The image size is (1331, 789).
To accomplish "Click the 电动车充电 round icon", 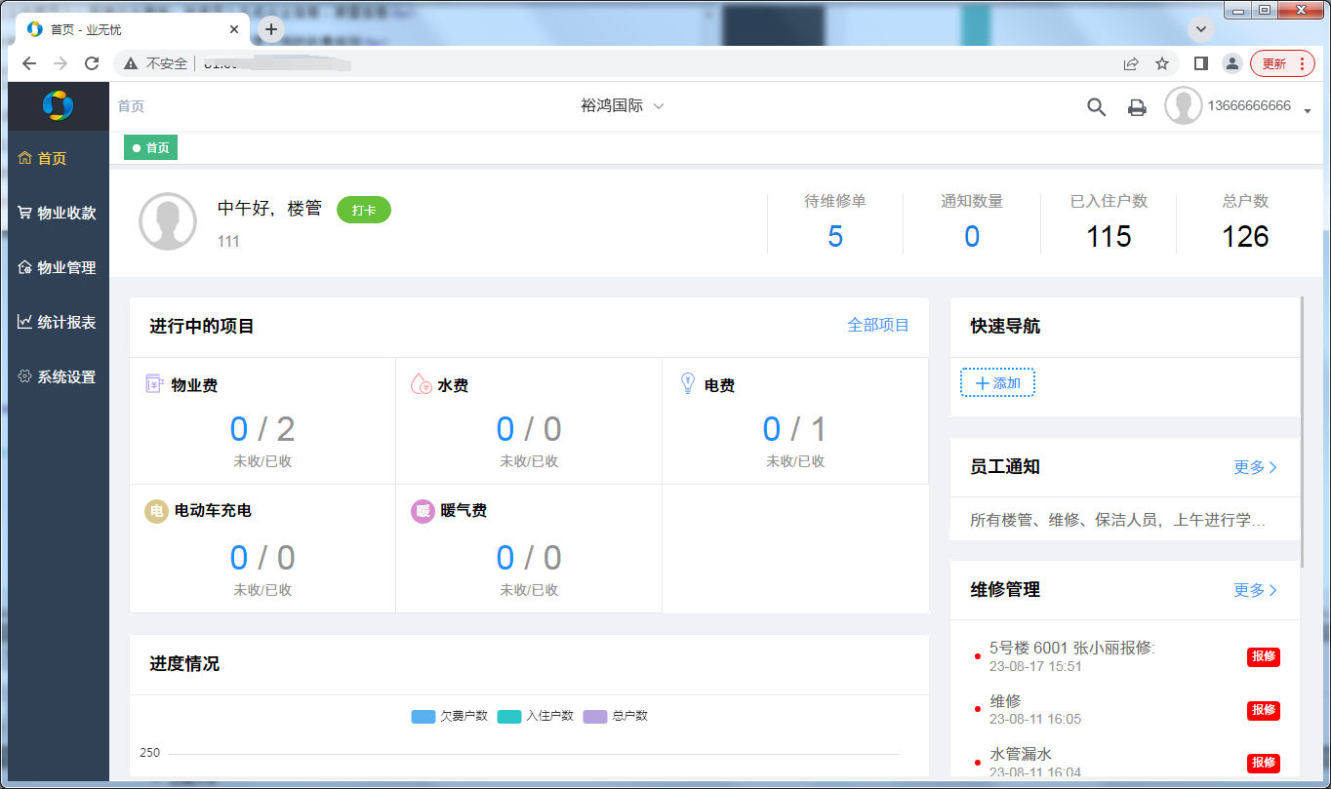I will pyautogui.click(x=155, y=511).
